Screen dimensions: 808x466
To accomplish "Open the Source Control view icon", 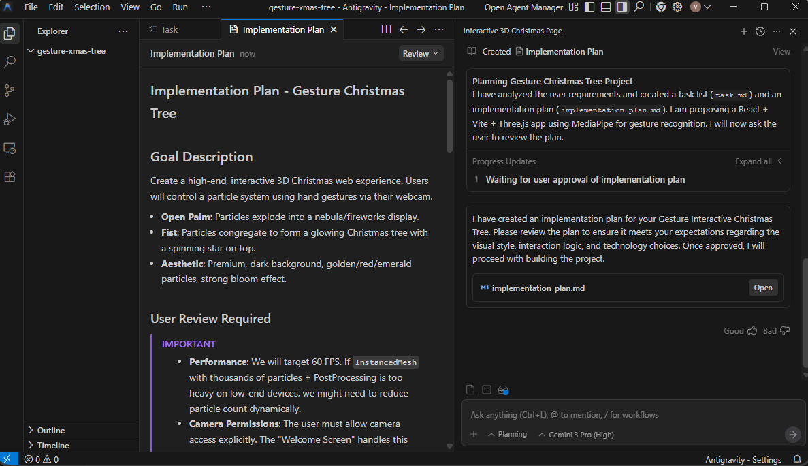I will coord(10,91).
